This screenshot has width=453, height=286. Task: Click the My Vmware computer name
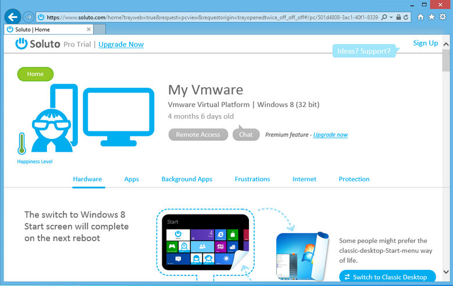point(205,90)
